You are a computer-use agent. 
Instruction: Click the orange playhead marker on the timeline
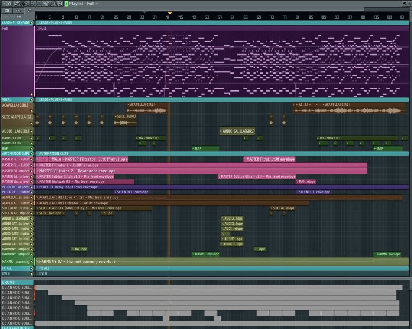[170, 13]
